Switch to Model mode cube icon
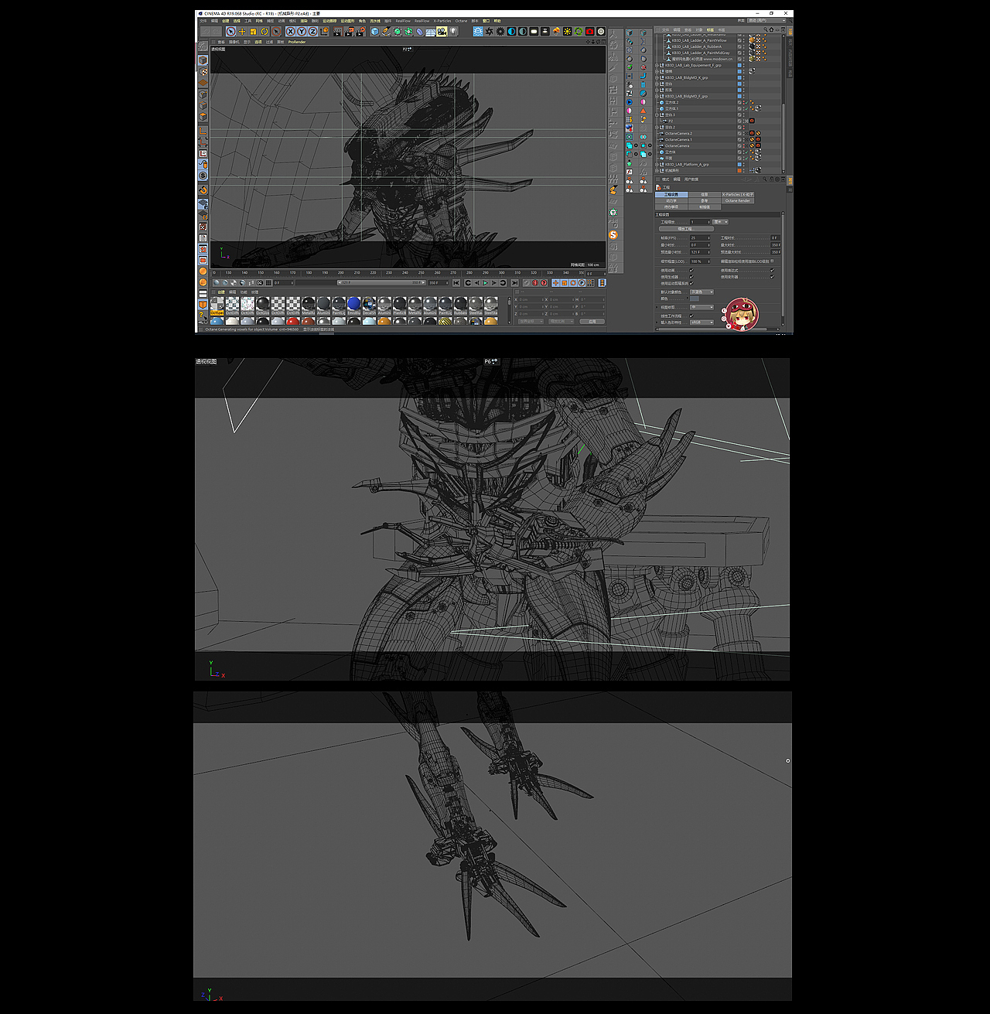990x1014 pixels. [x=203, y=60]
